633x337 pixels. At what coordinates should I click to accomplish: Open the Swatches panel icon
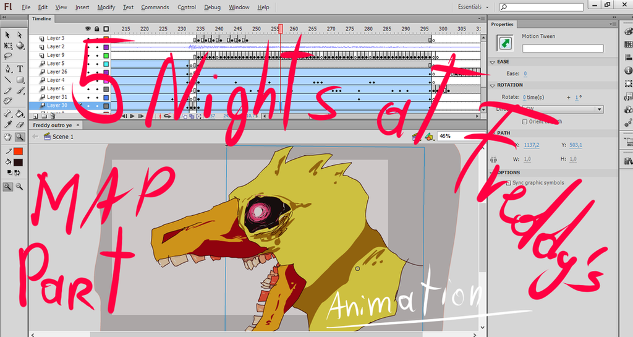pos(629,45)
